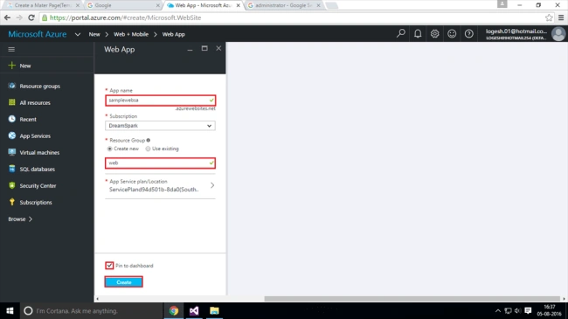The image size is (568, 319).
Task: Reload the page
Action: coord(31,17)
